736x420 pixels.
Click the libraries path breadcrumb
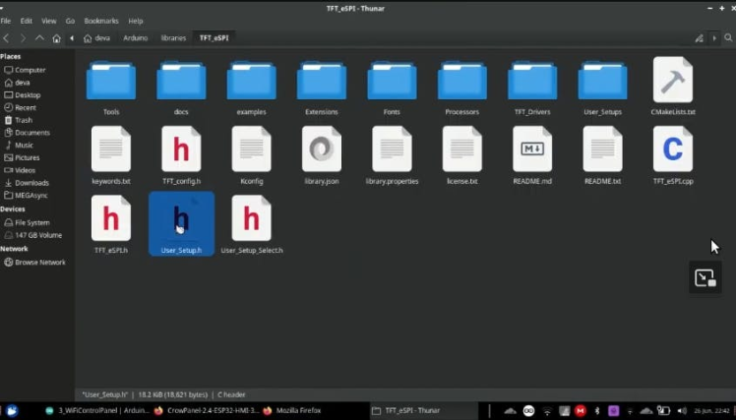pos(173,38)
